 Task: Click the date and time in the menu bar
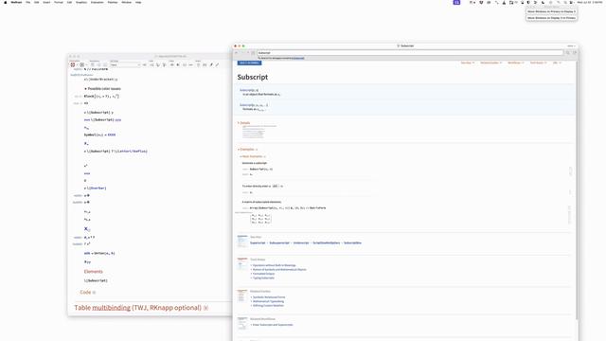pos(589,2)
